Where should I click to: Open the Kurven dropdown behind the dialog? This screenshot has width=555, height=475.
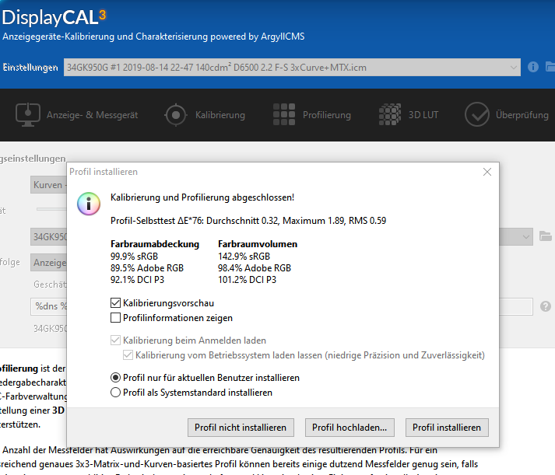coord(48,185)
